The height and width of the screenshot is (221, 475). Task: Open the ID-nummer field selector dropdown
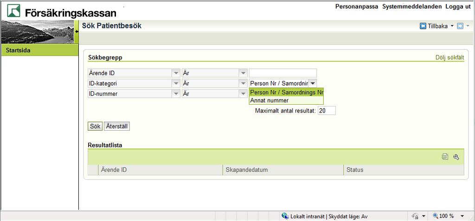[x=176, y=94]
